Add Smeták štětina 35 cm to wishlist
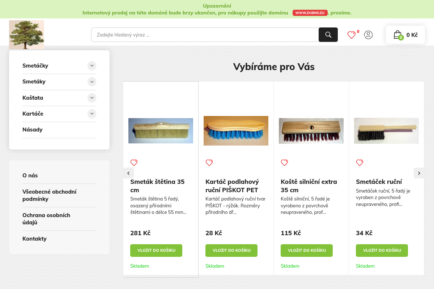This screenshot has height=289, width=434. (x=134, y=163)
